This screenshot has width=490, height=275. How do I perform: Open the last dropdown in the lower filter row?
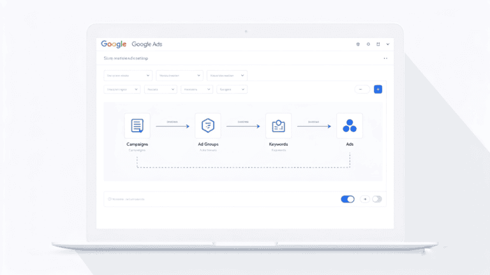pyautogui.click(x=232, y=90)
